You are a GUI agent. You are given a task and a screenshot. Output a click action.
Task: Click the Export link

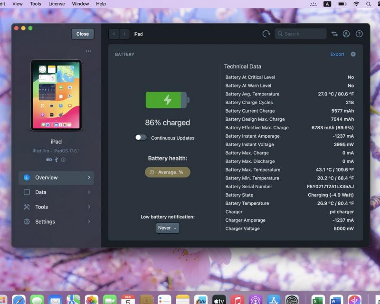click(x=337, y=54)
